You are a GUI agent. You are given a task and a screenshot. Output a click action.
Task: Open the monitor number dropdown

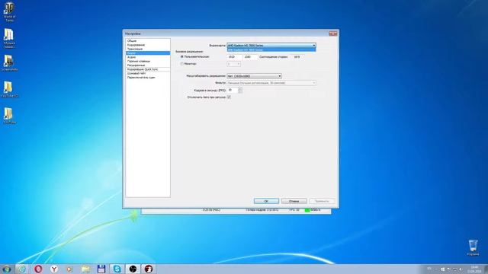[234, 64]
